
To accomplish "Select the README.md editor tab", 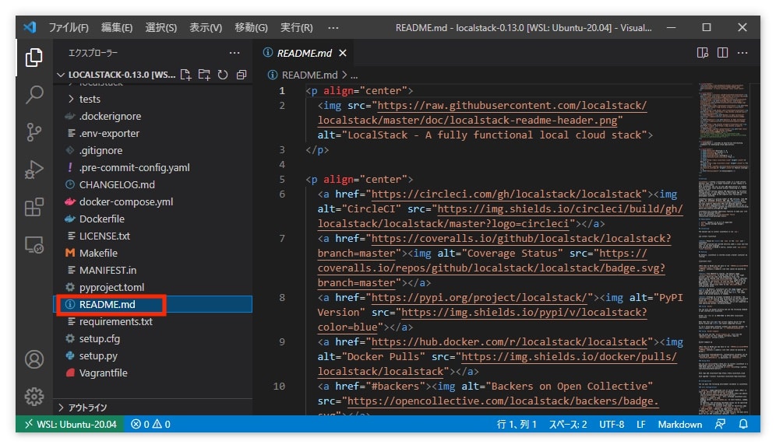I will pyautogui.click(x=305, y=53).
